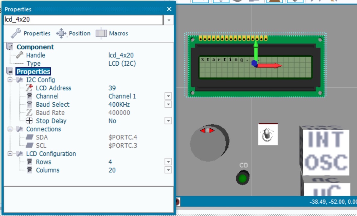Flip the toggle switch component on panel
Image resolution: width=357 pixels, height=216 pixels.
coord(268,134)
